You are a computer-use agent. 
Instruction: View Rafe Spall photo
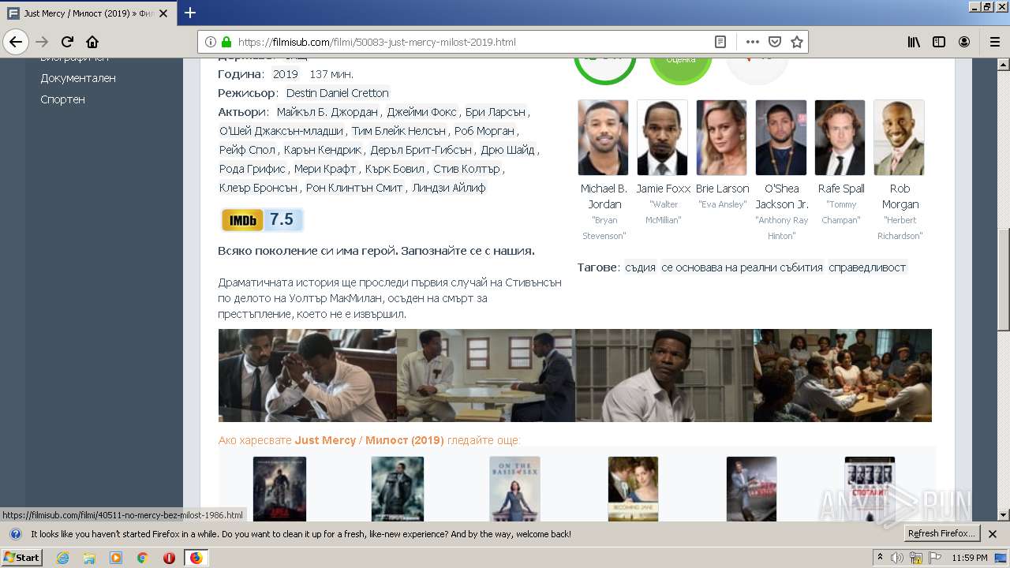(840, 137)
